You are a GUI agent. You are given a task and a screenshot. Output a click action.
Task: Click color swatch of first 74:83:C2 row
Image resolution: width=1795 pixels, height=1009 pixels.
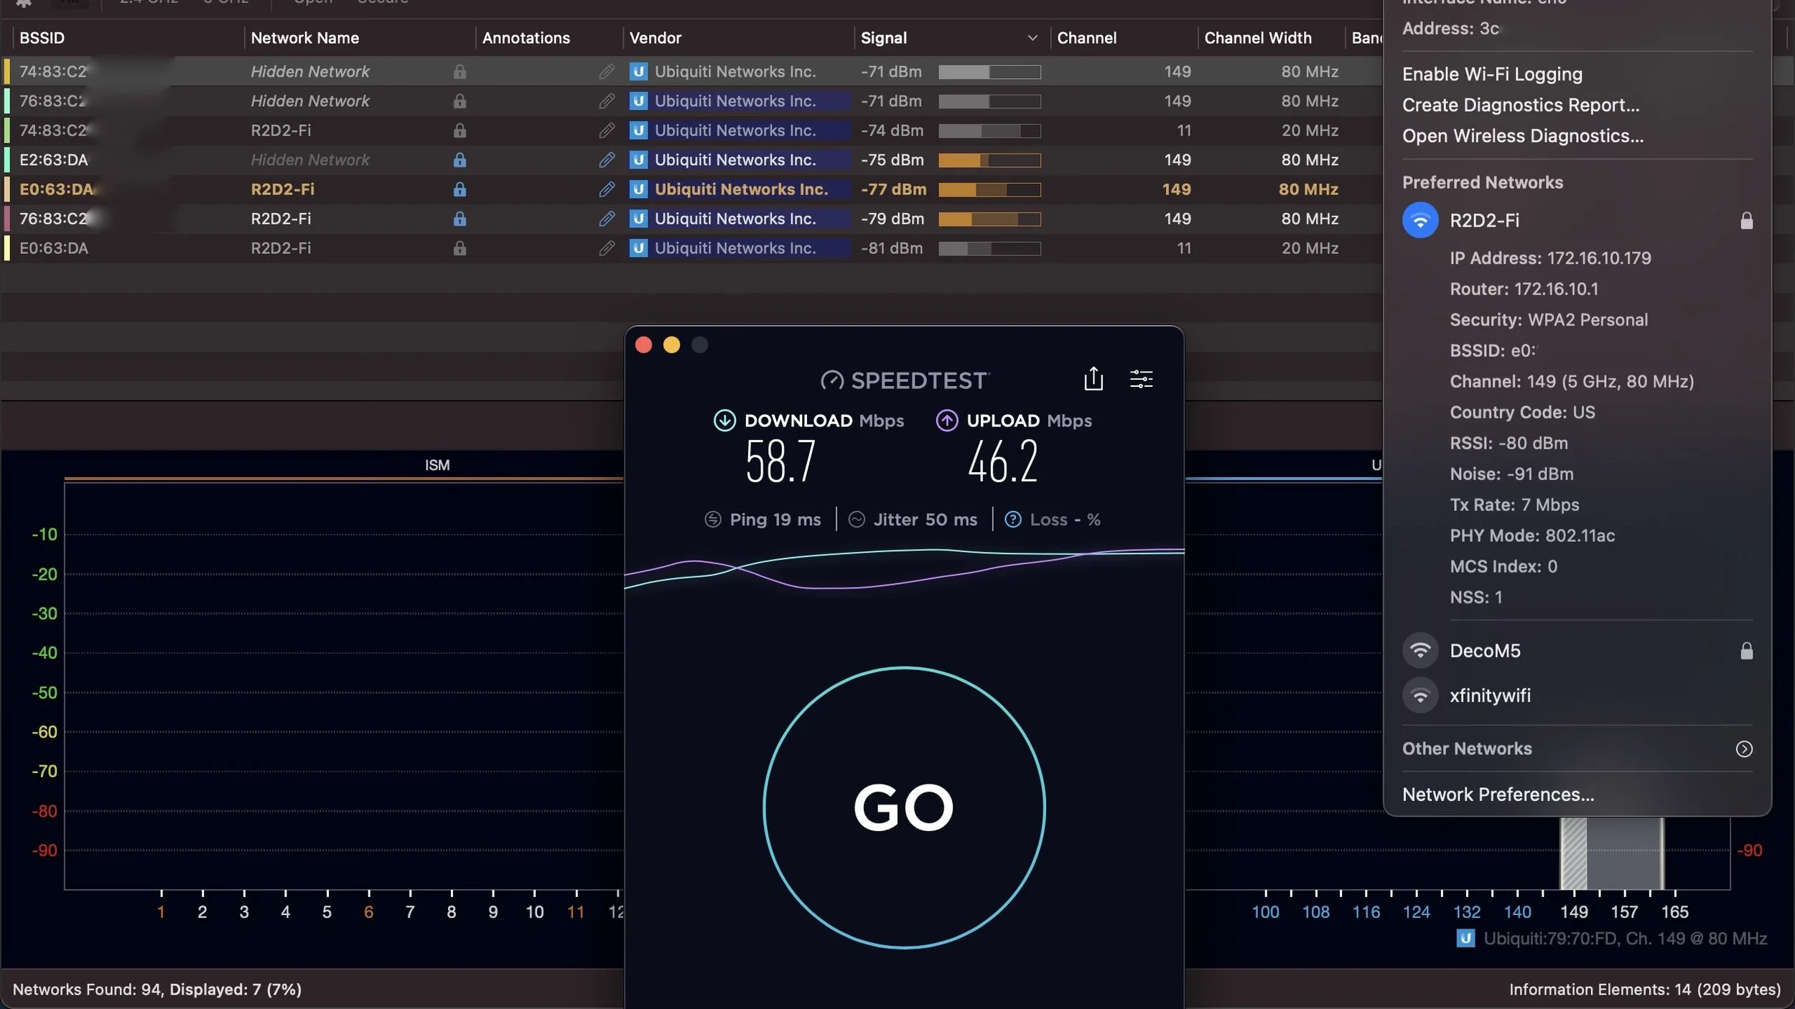click(6, 72)
